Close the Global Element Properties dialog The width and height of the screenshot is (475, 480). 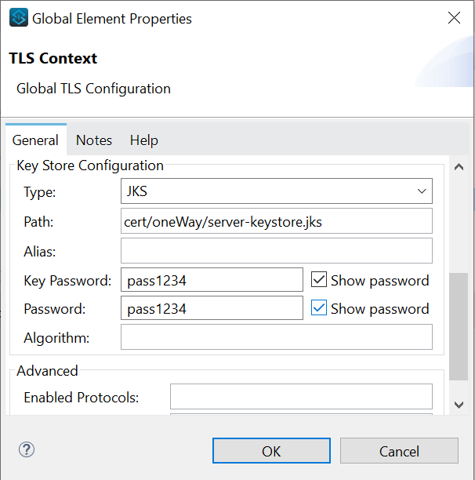454,18
